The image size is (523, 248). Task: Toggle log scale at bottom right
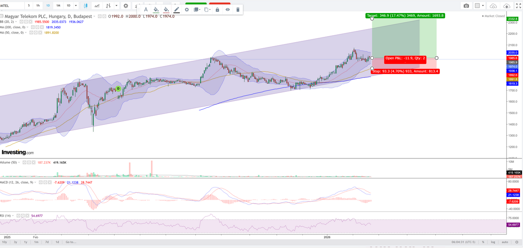point(493,242)
